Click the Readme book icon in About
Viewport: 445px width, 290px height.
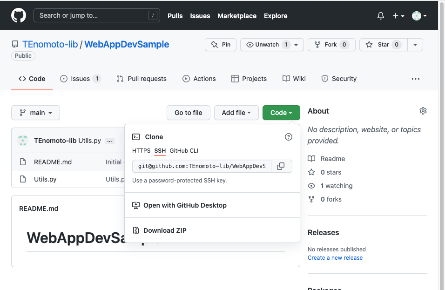tap(311, 159)
